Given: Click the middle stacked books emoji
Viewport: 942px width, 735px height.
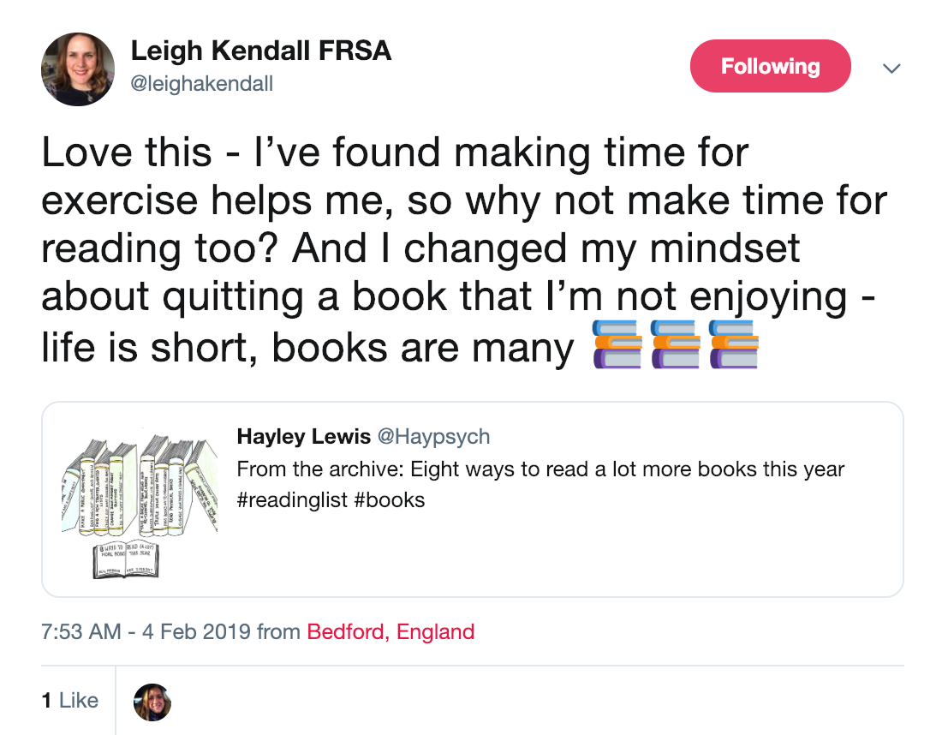Looking at the screenshot, I should (x=675, y=344).
